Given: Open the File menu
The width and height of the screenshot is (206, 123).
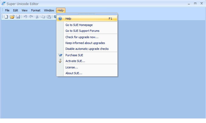Looking at the screenshot, I should tap(7, 10).
